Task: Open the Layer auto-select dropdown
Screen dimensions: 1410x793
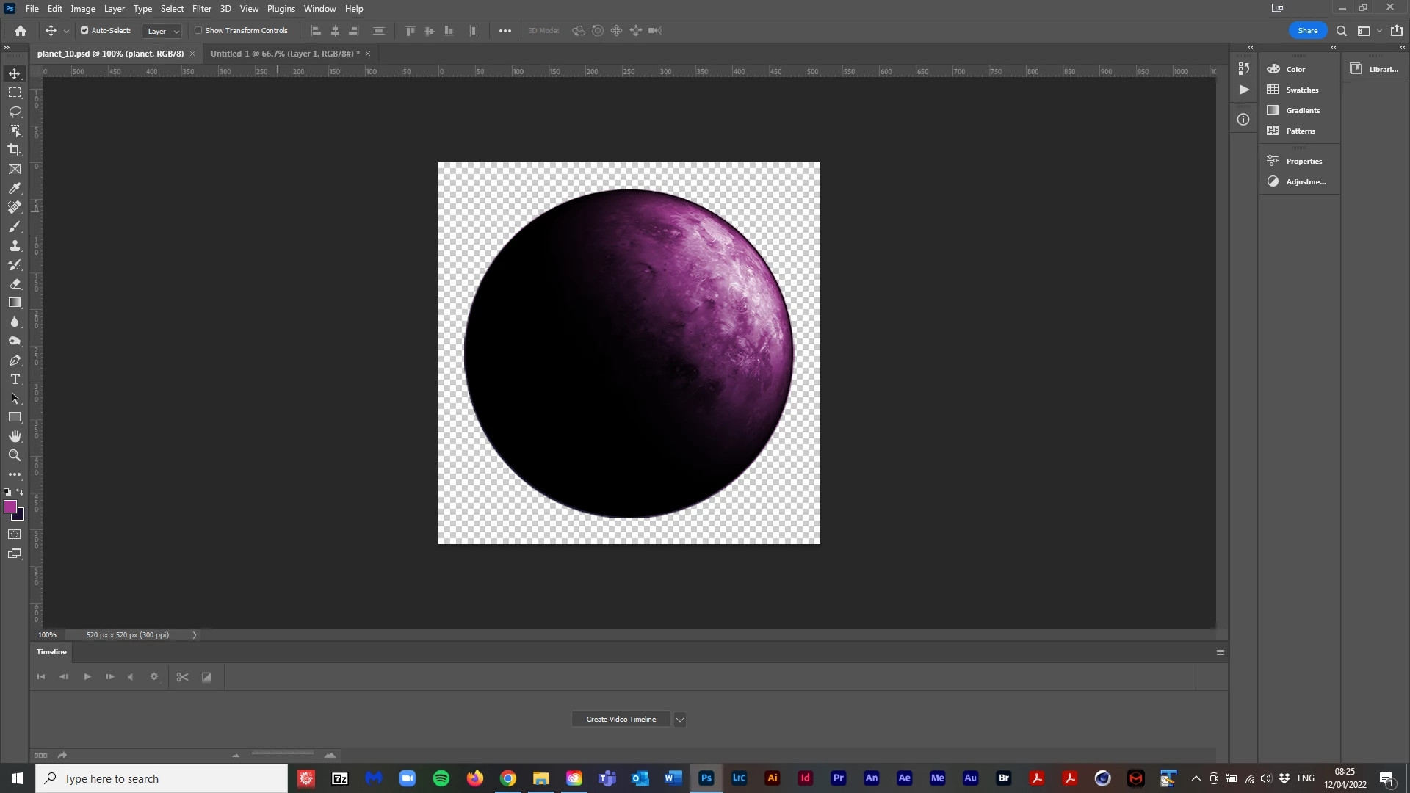Action: tap(162, 31)
